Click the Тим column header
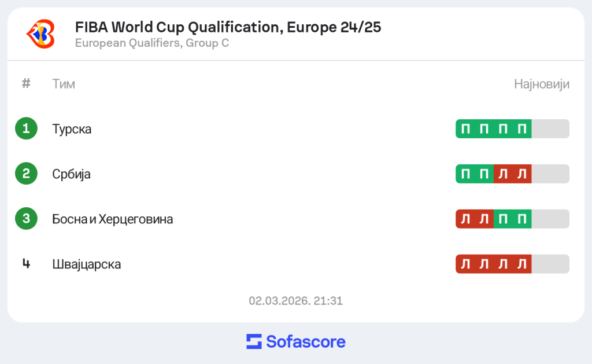This screenshot has height=364, width=592. point(64,84)
